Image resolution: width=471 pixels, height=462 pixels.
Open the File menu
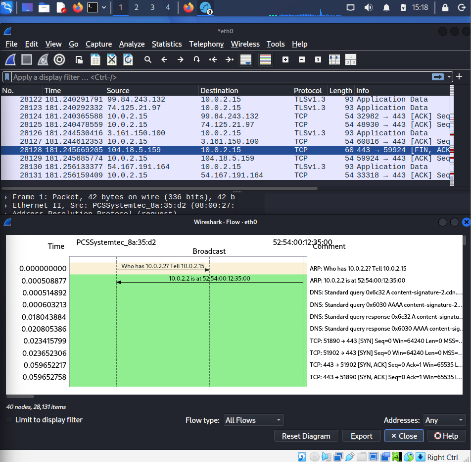coord(11,44)
